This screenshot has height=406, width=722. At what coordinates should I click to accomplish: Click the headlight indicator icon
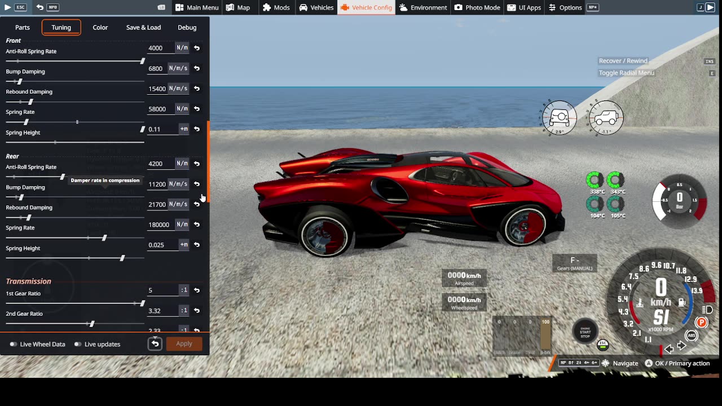point(707,310)
